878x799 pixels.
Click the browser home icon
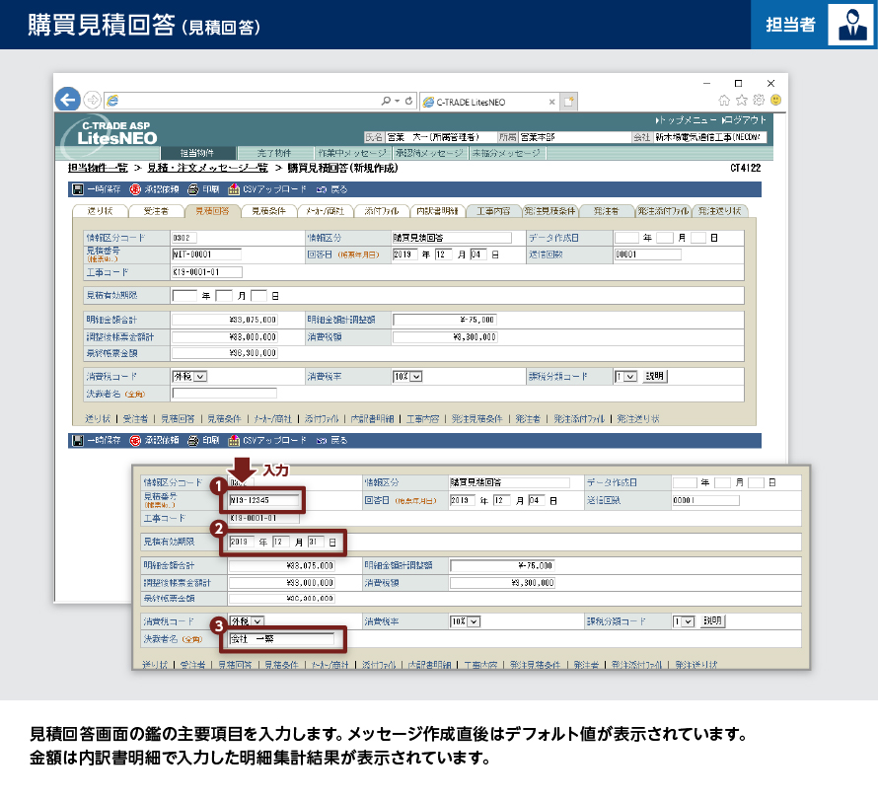pyautogui.click(x=725, y=101)
